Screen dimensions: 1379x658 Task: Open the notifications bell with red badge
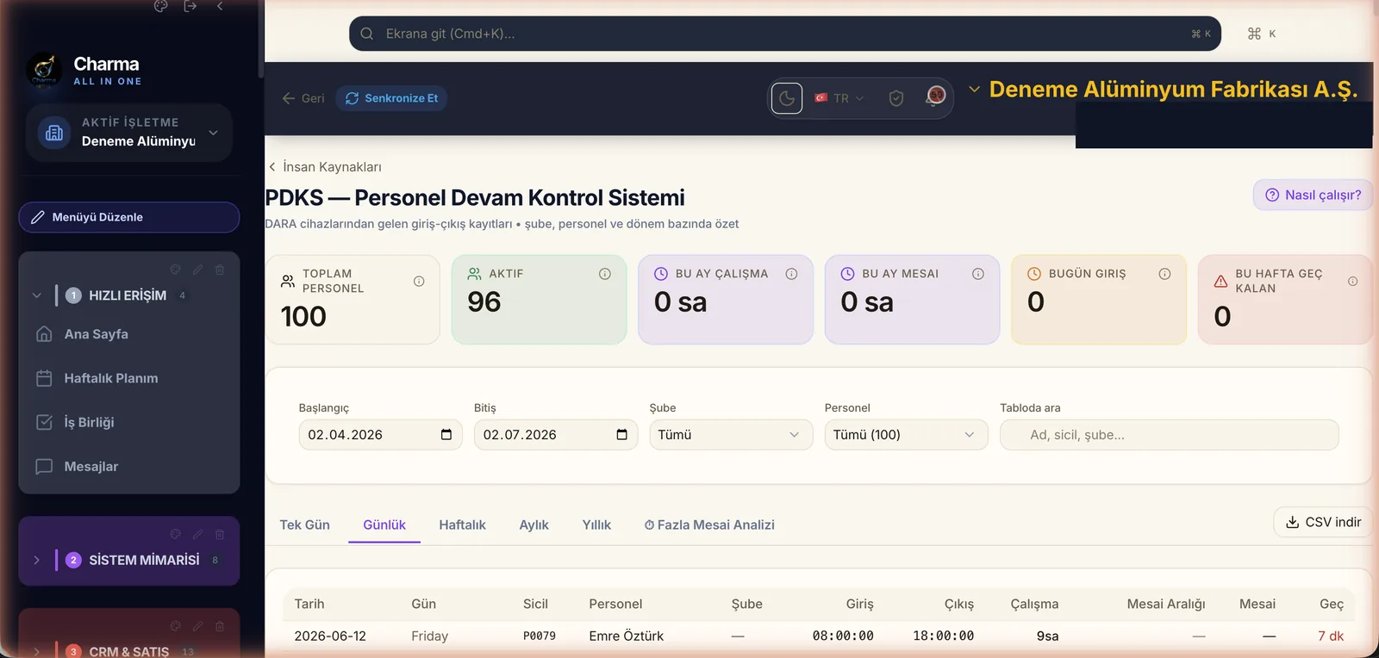935,96
